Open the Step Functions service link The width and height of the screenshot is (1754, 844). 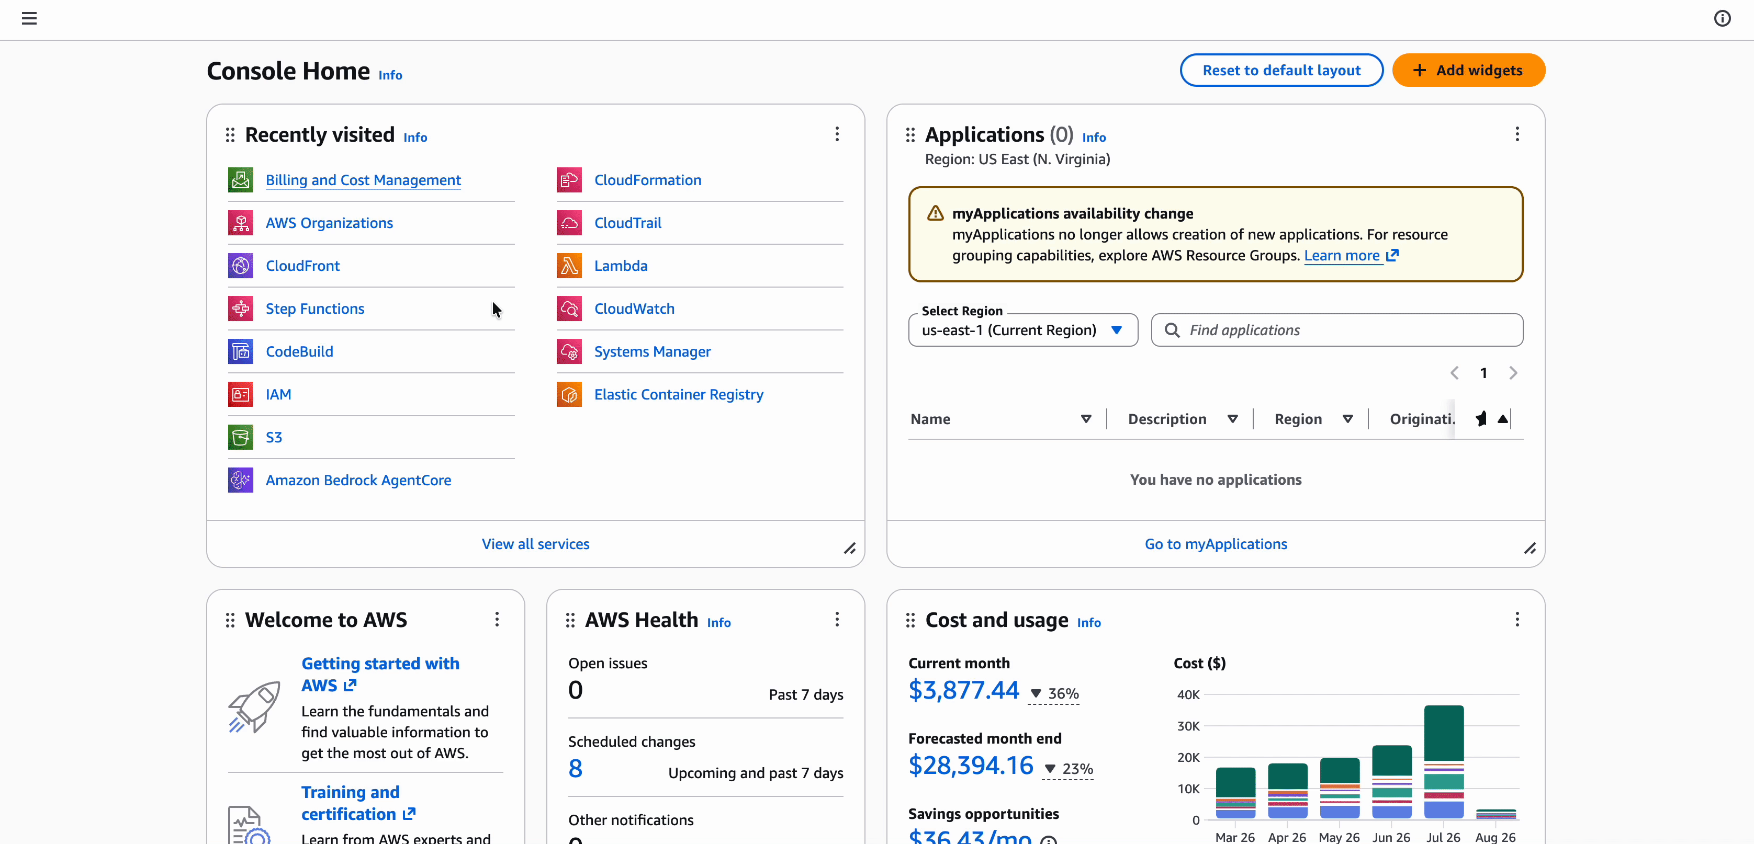pyautogui.click(x=314, y=309)
